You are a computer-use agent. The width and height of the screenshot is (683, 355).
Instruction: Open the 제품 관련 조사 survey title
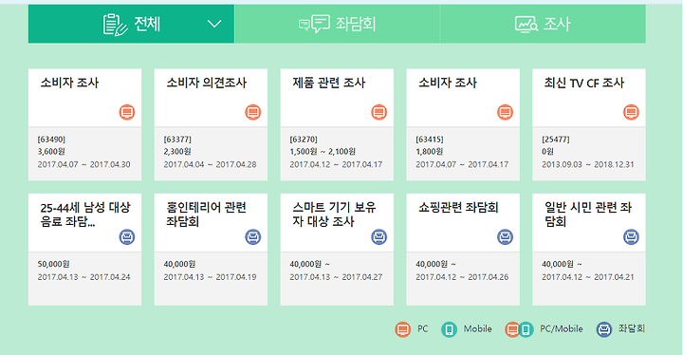(x=329, y=83)
